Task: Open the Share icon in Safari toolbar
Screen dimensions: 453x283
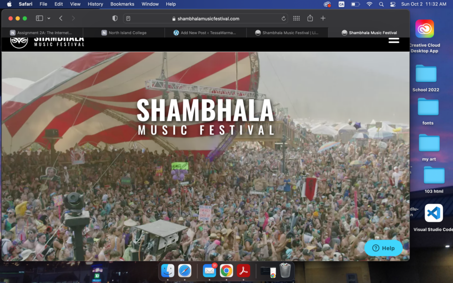Action: pyautogui.click(x=310, y=18)
